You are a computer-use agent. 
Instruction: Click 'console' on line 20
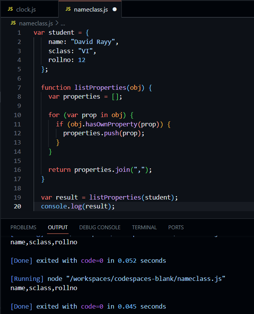[54, 207]
